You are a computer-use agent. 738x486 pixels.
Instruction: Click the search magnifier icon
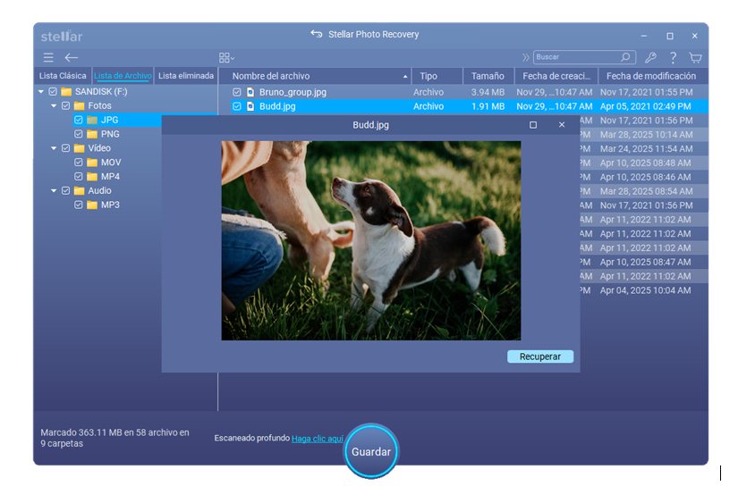pyautogui.click(x=626, y=57)
